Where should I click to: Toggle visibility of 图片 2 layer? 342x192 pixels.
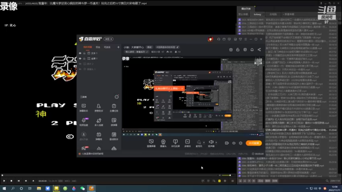80,64
